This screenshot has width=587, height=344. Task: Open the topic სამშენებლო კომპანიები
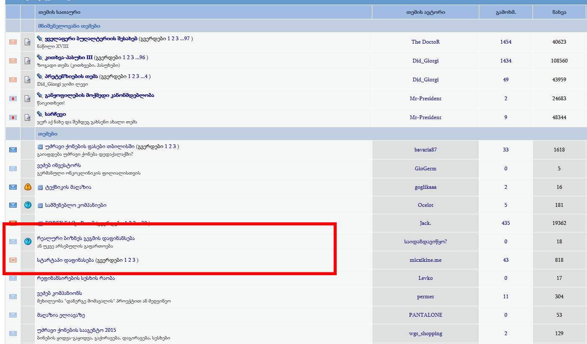[75, 206]
